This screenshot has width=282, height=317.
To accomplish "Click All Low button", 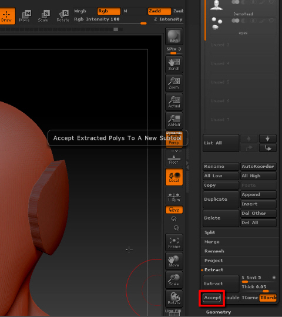I will 221,176.
